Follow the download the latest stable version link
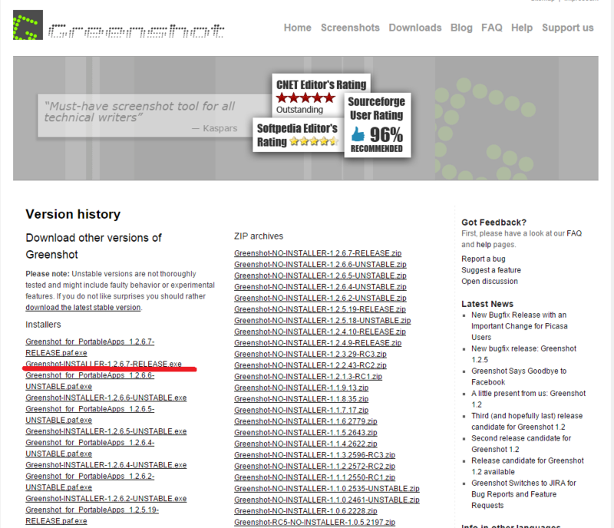This screenshot has height=528, width=614. 83,308
